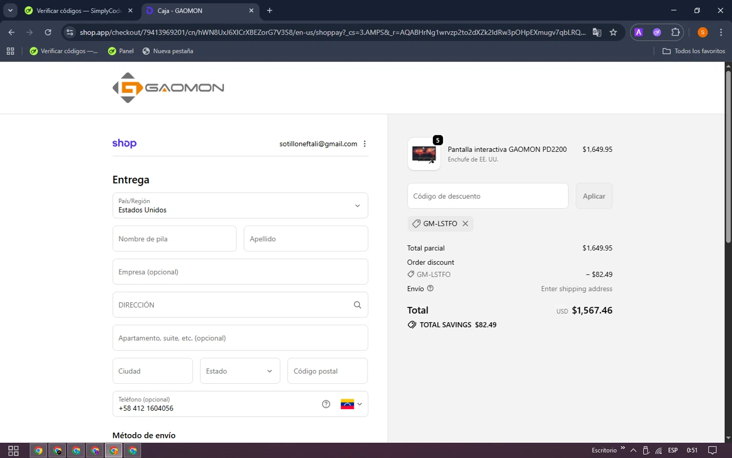The width and height of the screenshot is (732, 458).
Task: Click the page vertical scrollbar
Action: [x=728, y=156]
